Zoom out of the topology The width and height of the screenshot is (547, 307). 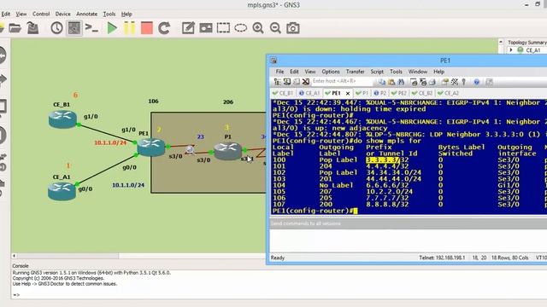275,28
